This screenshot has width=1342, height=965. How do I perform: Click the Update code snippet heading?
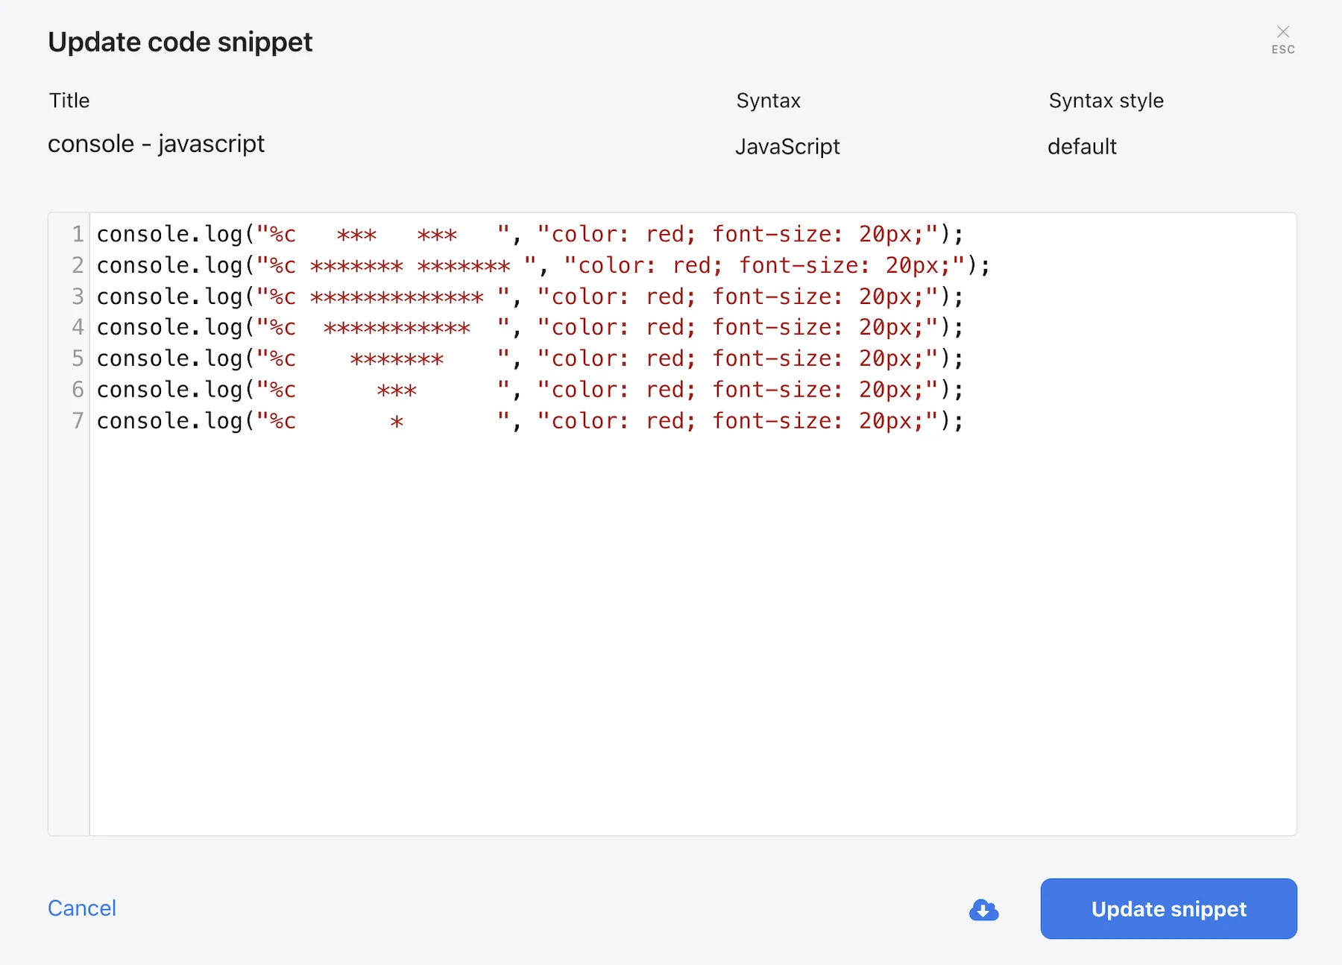tap(180, 42)
